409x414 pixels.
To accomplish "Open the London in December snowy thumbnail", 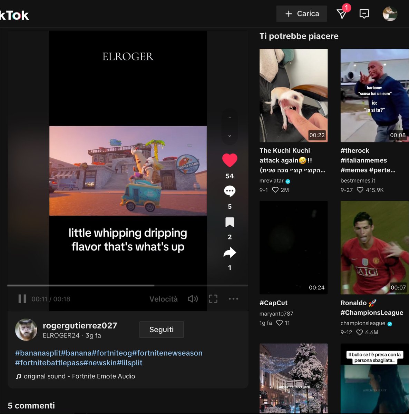I will 293,378.
